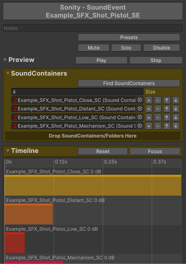The height and width of the screenshot is (264, 186).
Task: Add element after Pistol_Close_SC with plus
Action: click(x=149, y=100)
